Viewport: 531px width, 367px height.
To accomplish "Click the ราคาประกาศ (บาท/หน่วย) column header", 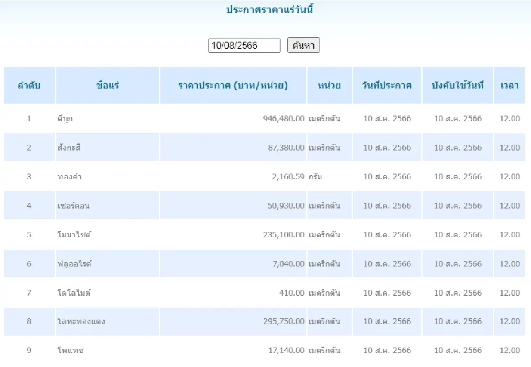I will click(x=233, y=85).
